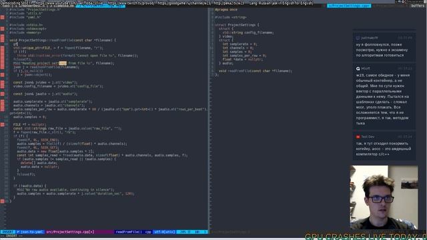Click error sign beside final closing brace
427x240 pixels.
point(3,201)
